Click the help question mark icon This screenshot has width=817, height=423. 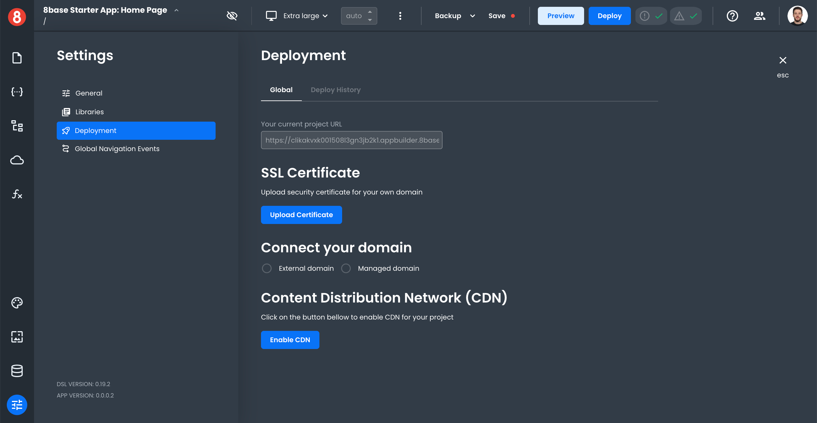click(732, 16)
